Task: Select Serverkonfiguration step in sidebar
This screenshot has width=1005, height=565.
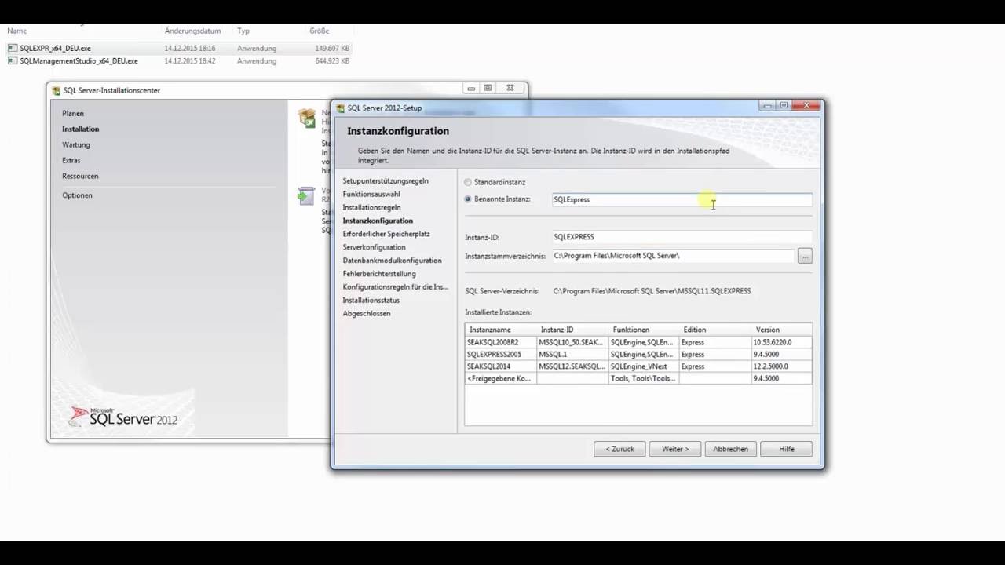Action: pyautogui.click(x=374, y=247)
